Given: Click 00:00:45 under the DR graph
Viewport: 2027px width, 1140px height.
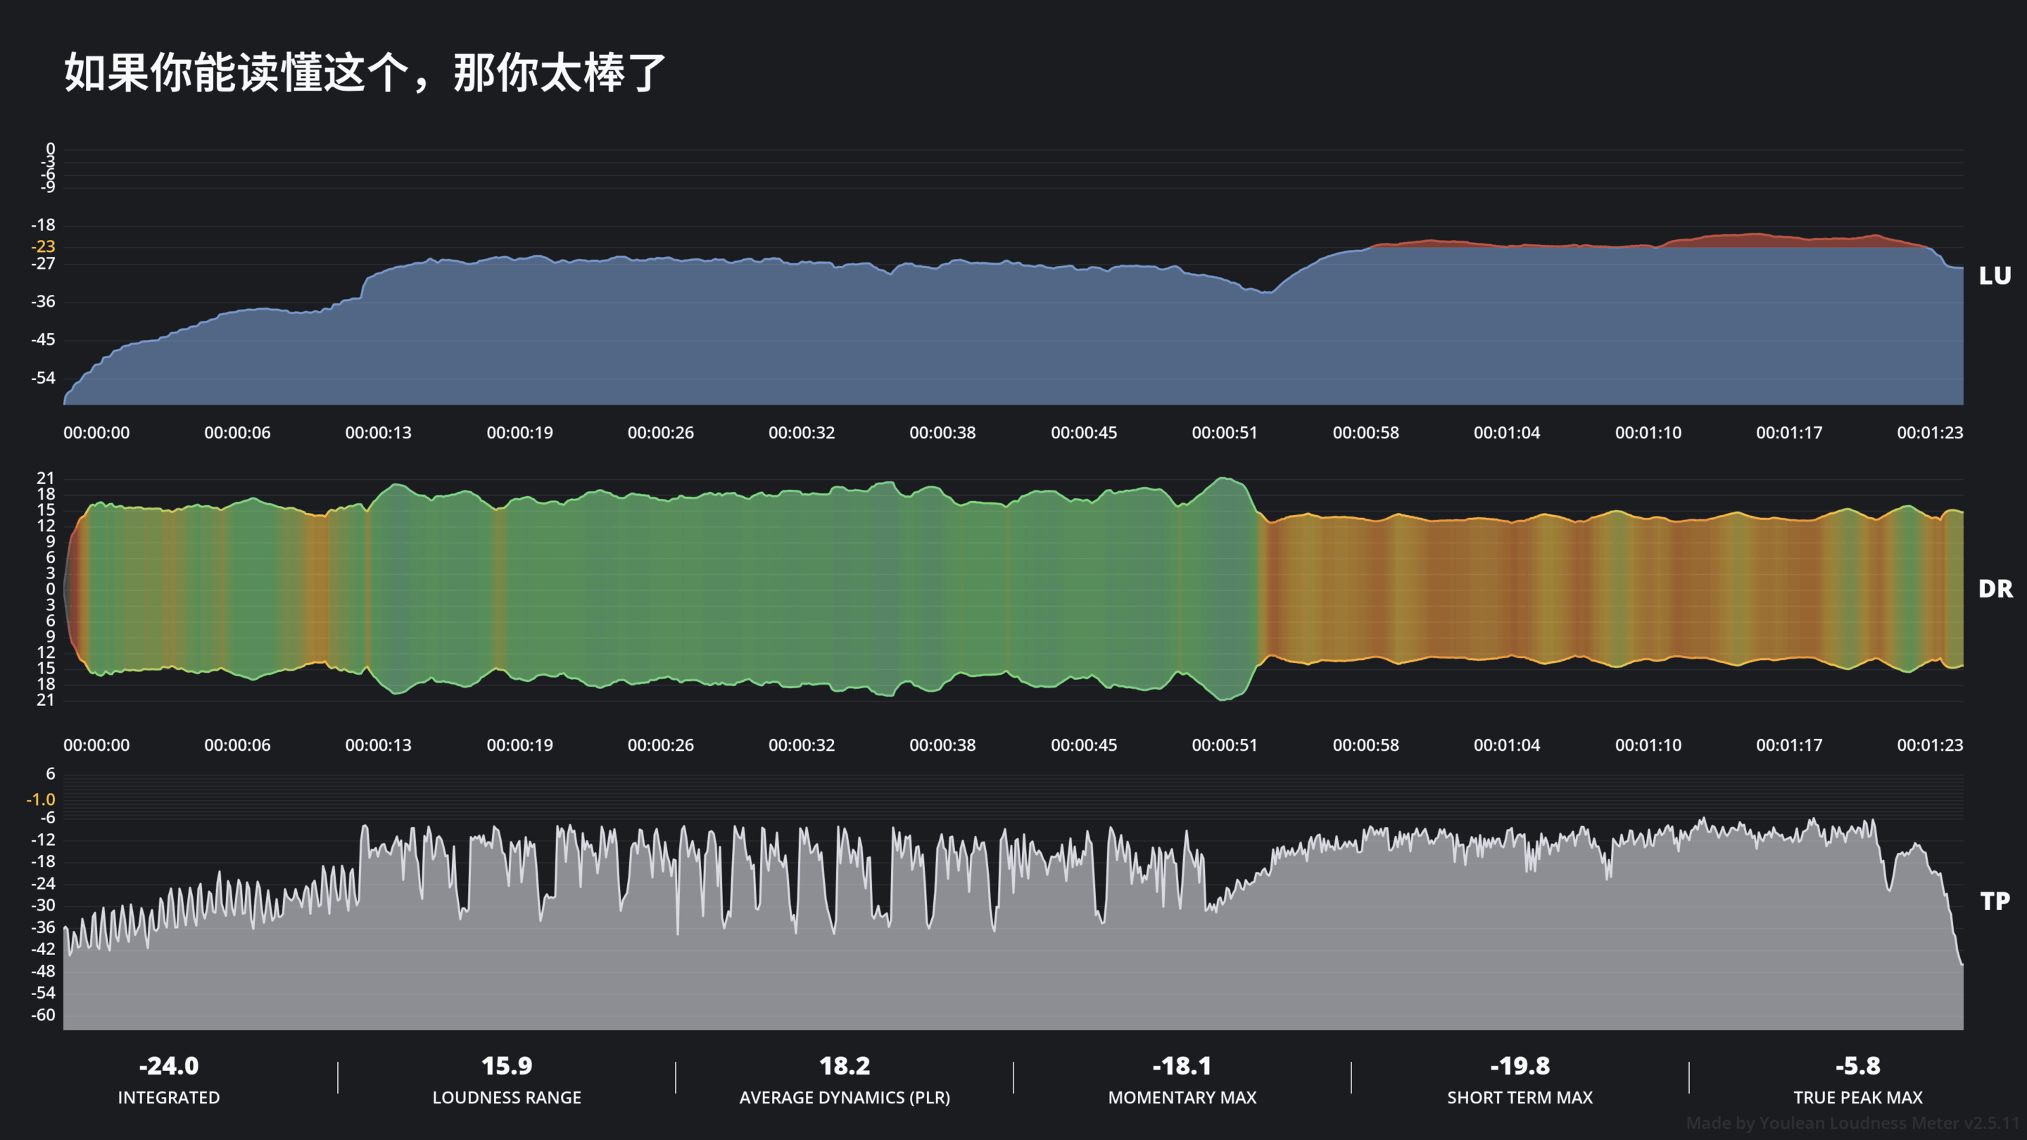Looking at the screenshot, I should point(1084,745).
